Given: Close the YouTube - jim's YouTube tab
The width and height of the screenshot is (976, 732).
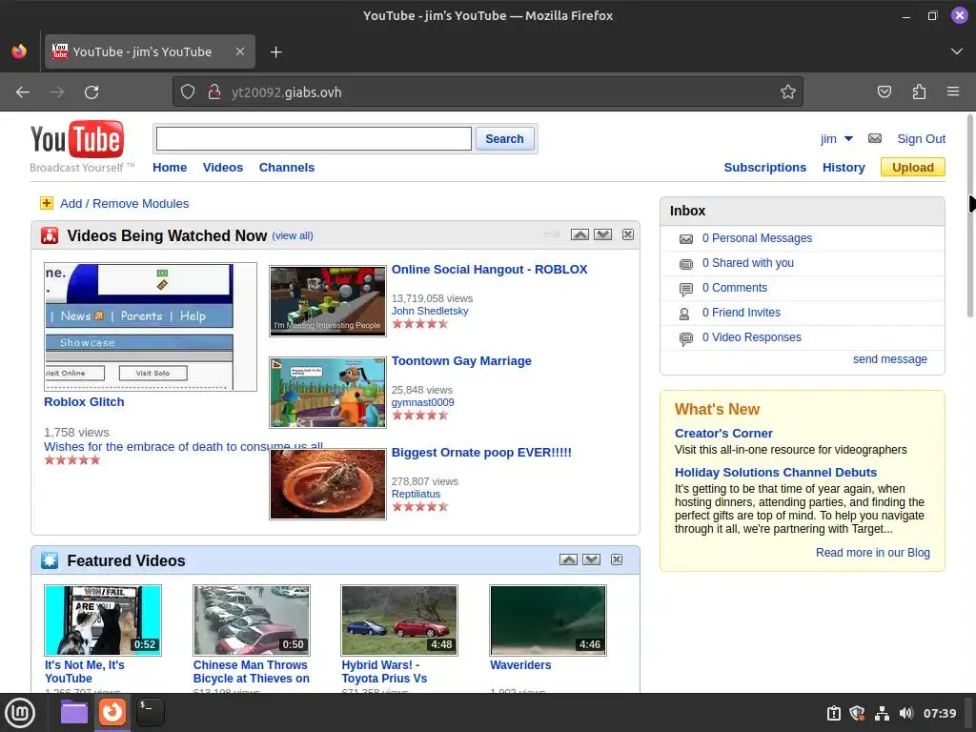Looking at the screenshot, I should click(x=240, y=51).
